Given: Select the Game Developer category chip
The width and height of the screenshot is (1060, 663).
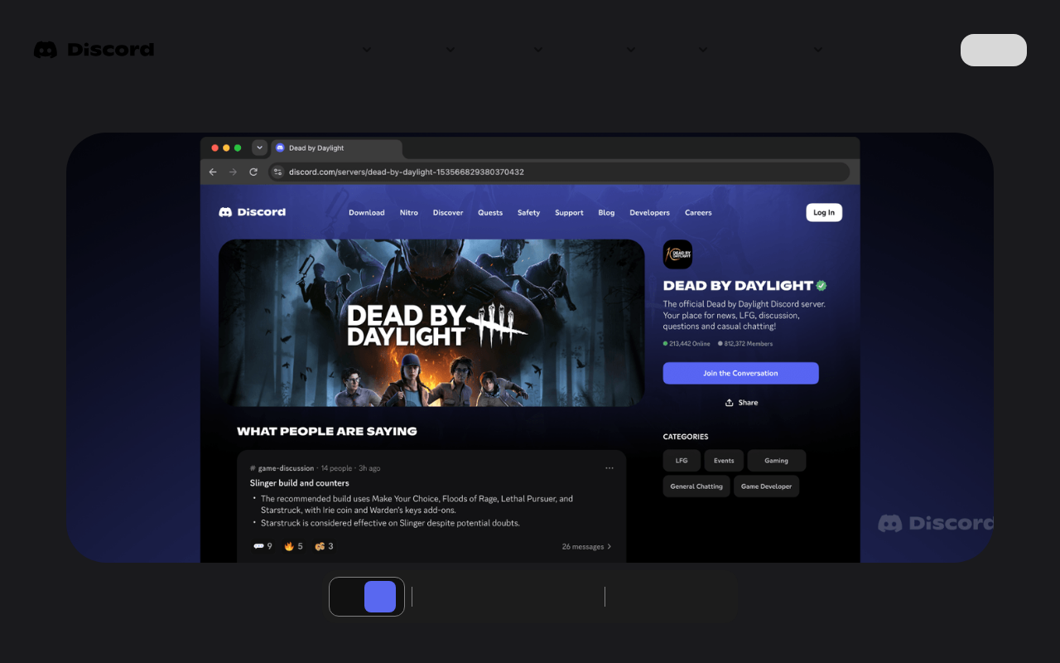Looking at the screenshot, I should (x=766, y=486).
